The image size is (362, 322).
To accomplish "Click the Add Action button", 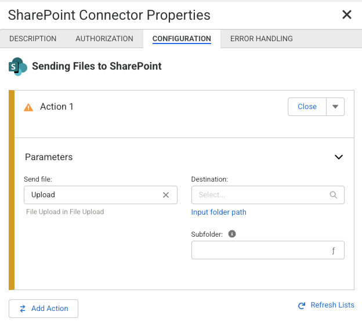I will (x=44, y=309).
